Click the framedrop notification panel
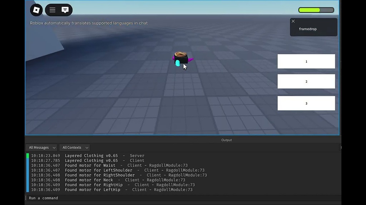 point(313,28)
